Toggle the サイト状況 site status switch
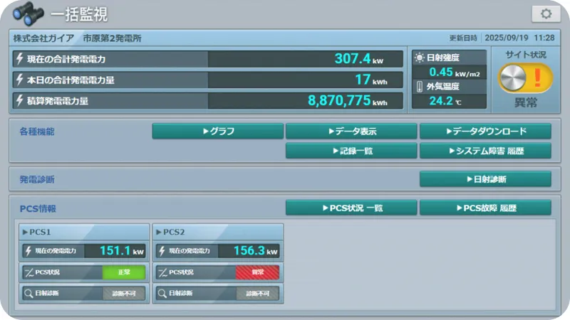Screen dimensions: 570x320 [x=525, y=77]
